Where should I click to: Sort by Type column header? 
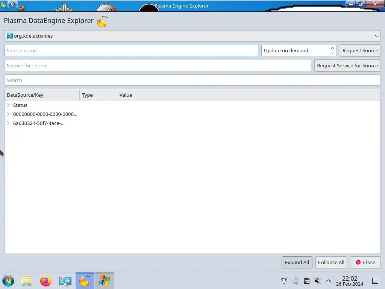(x=98, y=95)
